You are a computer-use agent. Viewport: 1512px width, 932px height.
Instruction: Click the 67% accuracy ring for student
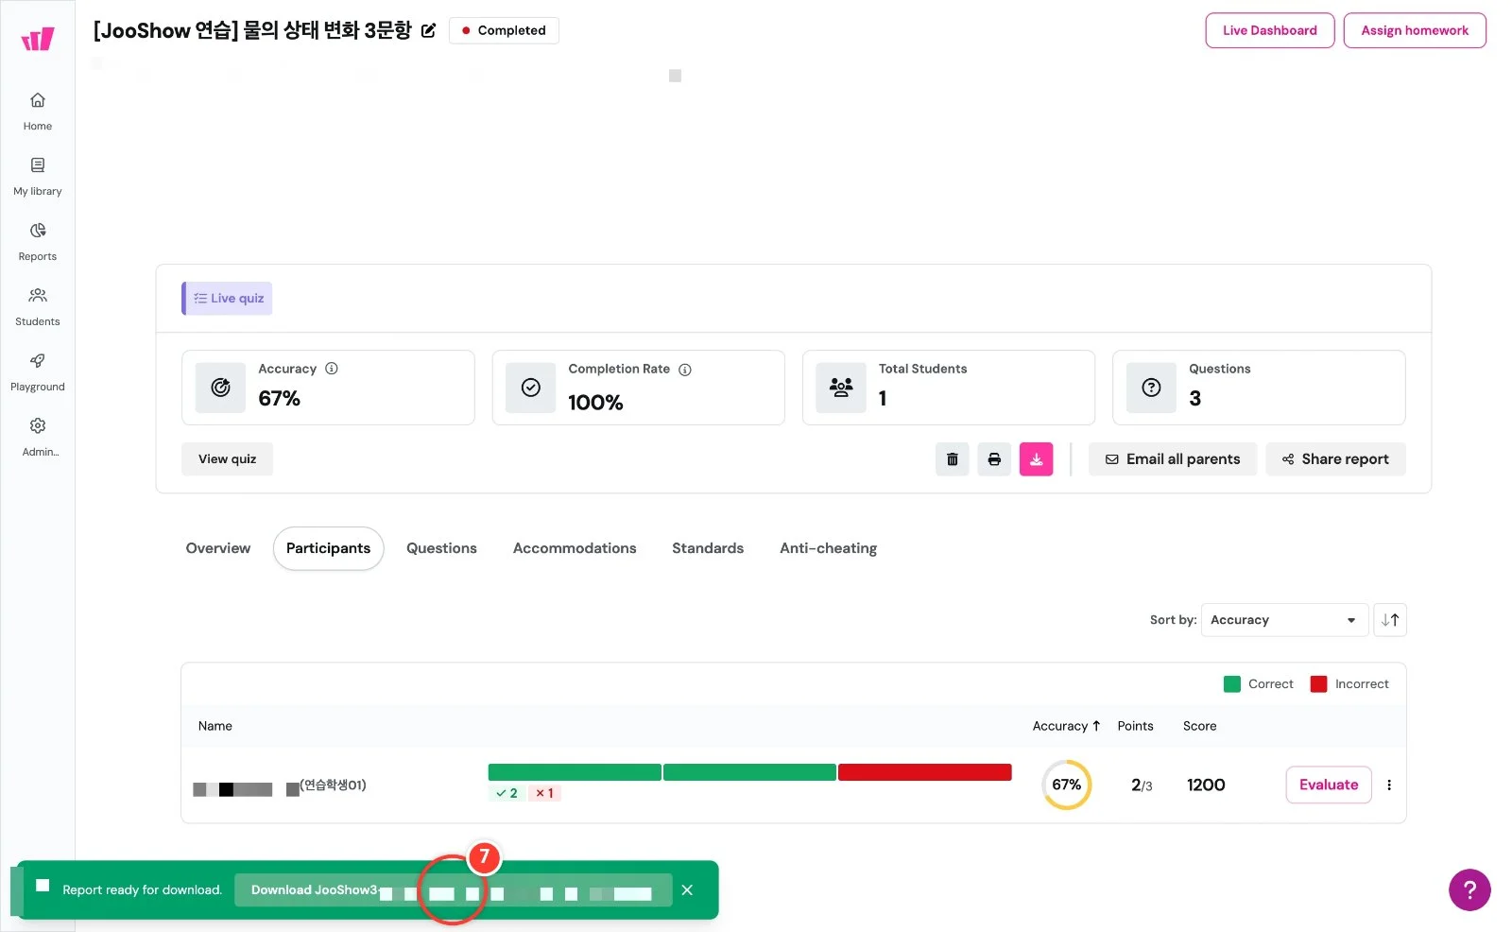click(x=1066, y=785)
